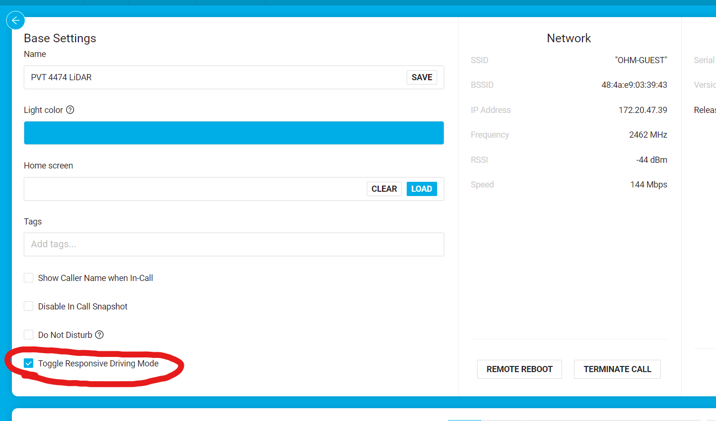Turn on Do Not Disturb checkbox
The image size is (716, 421).
[29, 335]
